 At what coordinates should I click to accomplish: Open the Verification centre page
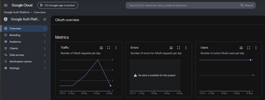click(24, 62)
